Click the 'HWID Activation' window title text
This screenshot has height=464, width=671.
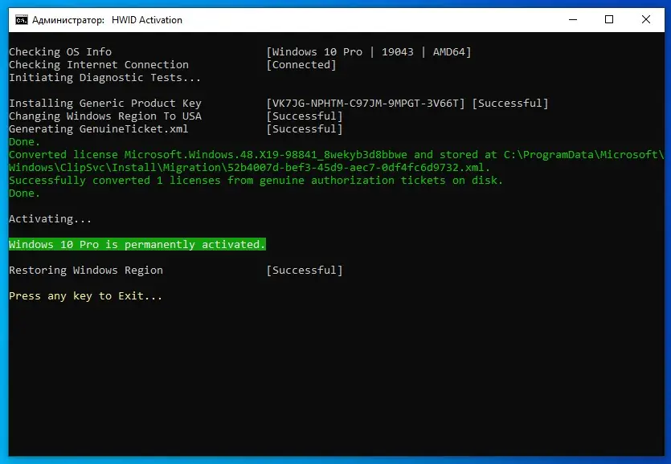pyautogui.click(x=147, y=20)
